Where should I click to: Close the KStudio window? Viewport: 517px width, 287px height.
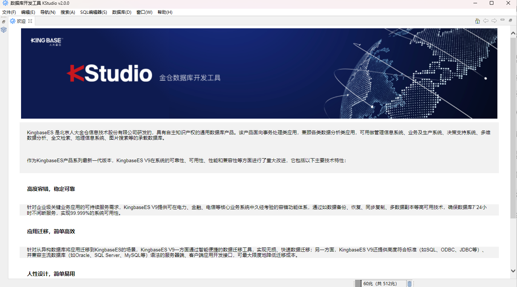point(508,3)
